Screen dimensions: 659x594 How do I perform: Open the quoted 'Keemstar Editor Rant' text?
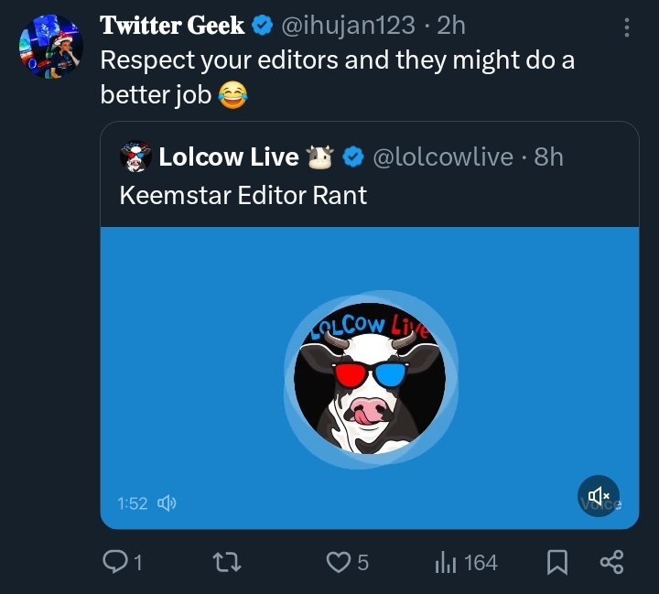click(243, 195)
